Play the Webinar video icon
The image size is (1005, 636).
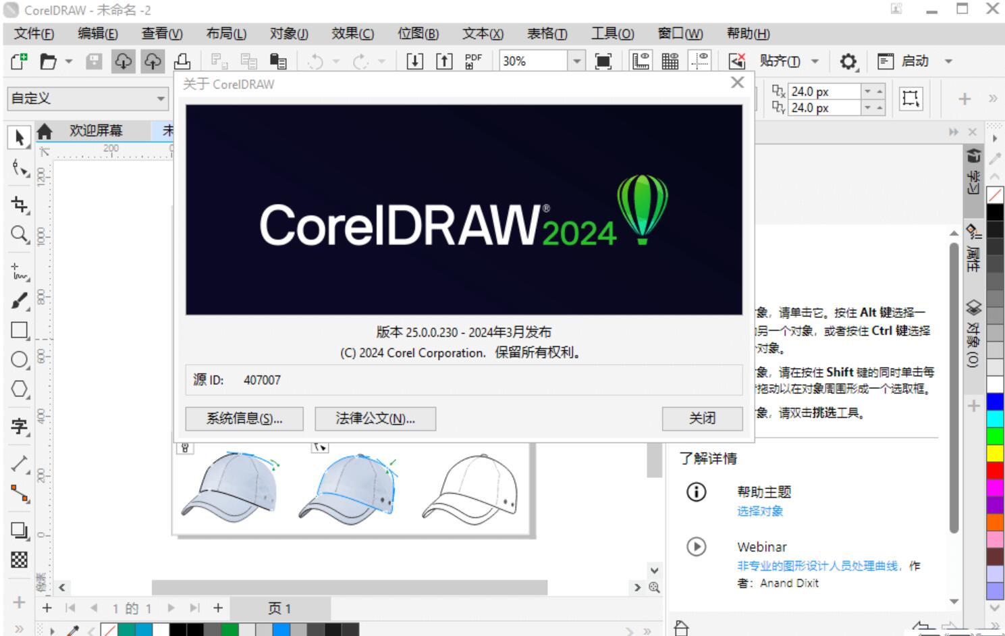click(x=696, y=546)
